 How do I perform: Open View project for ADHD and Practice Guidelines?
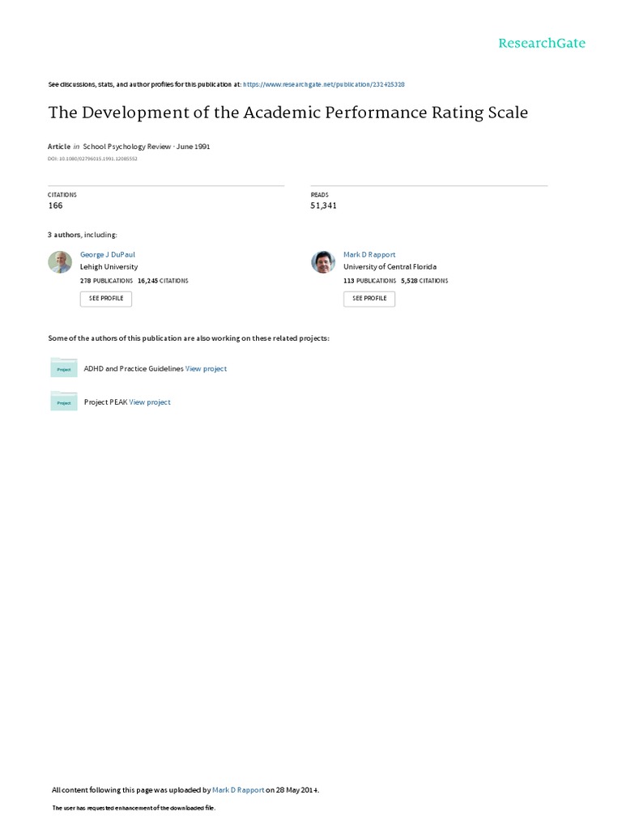click(x=206, y=368)
